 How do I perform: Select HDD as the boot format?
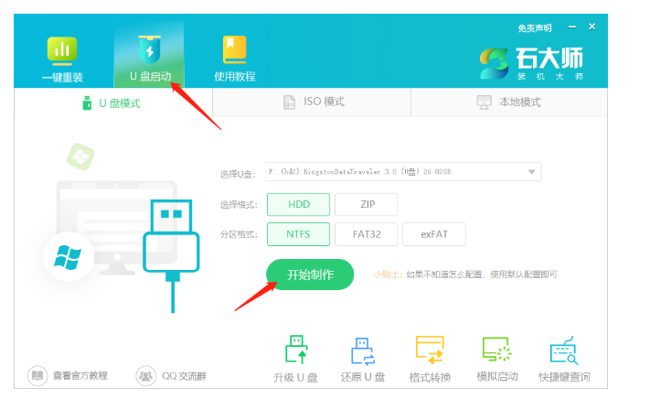298,204
